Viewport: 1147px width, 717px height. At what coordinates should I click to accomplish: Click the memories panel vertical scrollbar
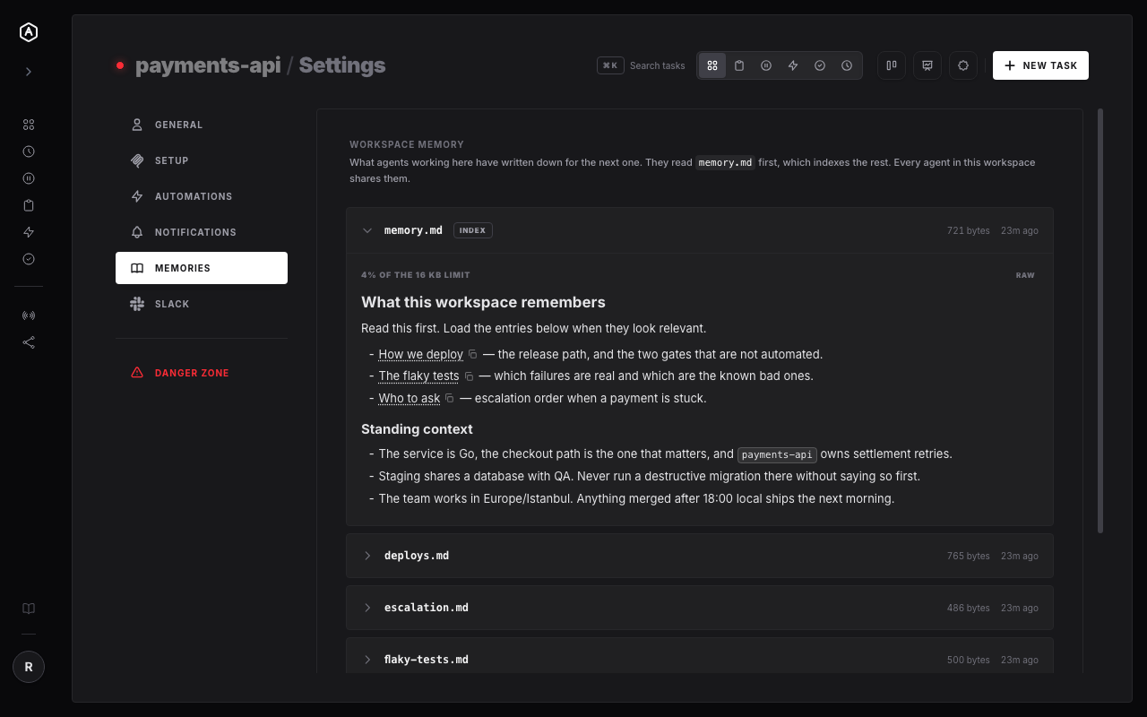(x=1100, y=321)
